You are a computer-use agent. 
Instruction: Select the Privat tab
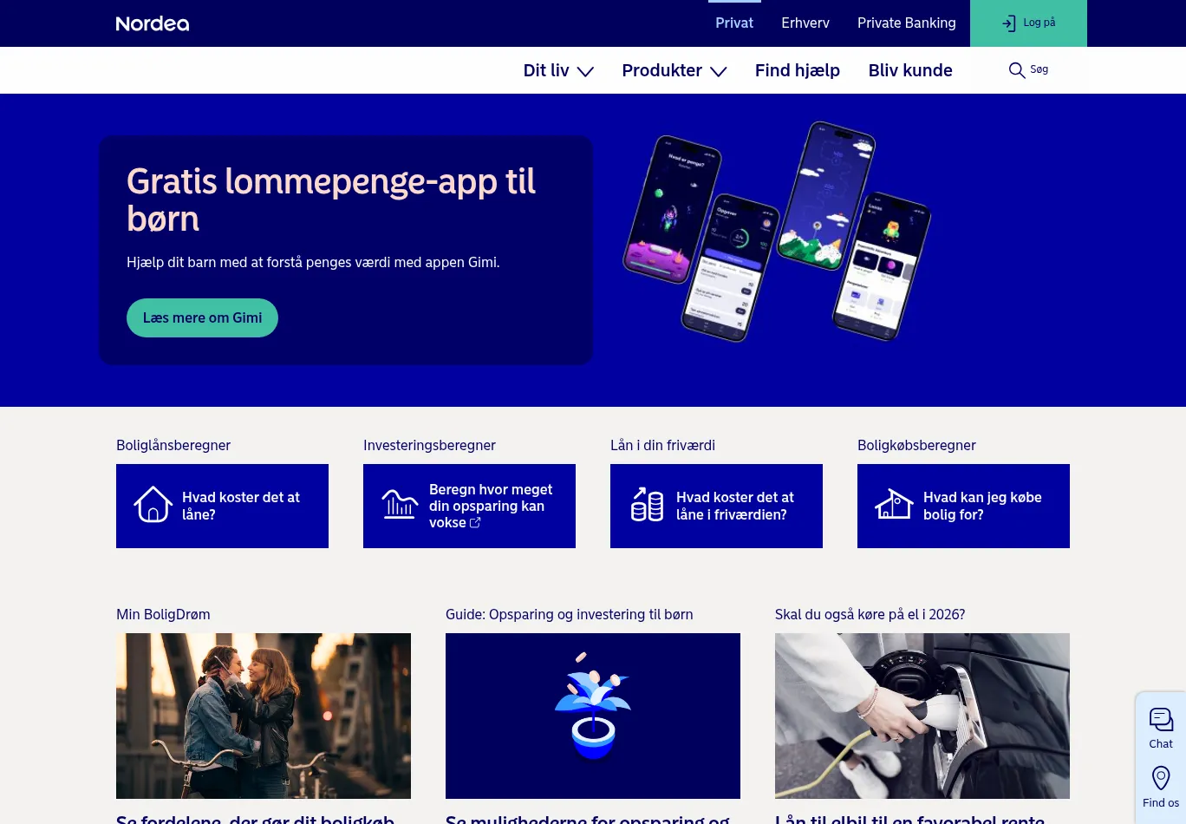tap(734, 23)
